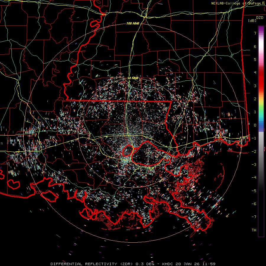Image resolution: width=266 pixels, height=266 pixels.
Task: Click the 1 tick label on the color scale
Action: click(x=255, y=112)
